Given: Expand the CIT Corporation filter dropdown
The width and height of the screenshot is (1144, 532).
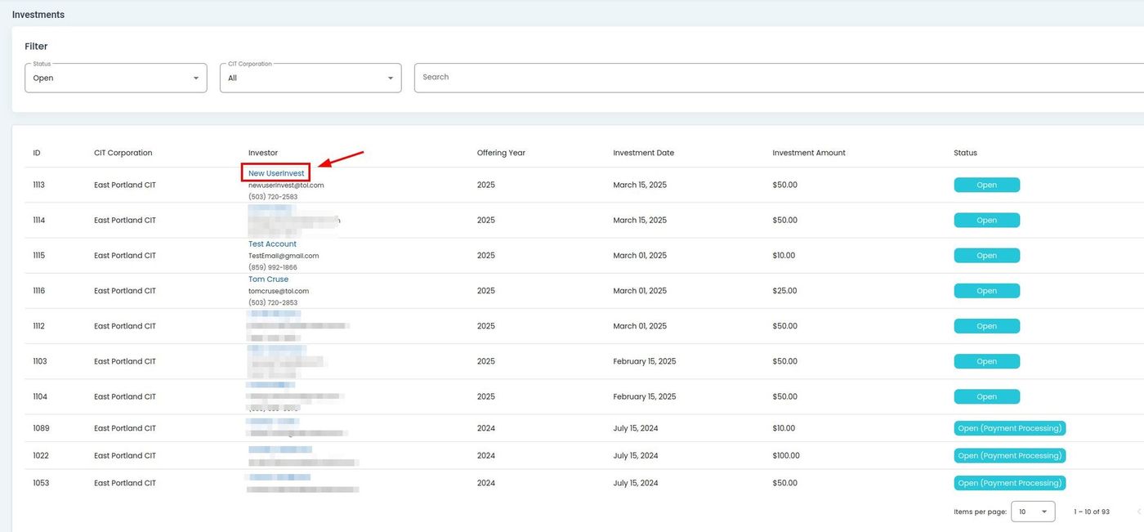Looking at the screenshot, I should (x=310, y=78).
